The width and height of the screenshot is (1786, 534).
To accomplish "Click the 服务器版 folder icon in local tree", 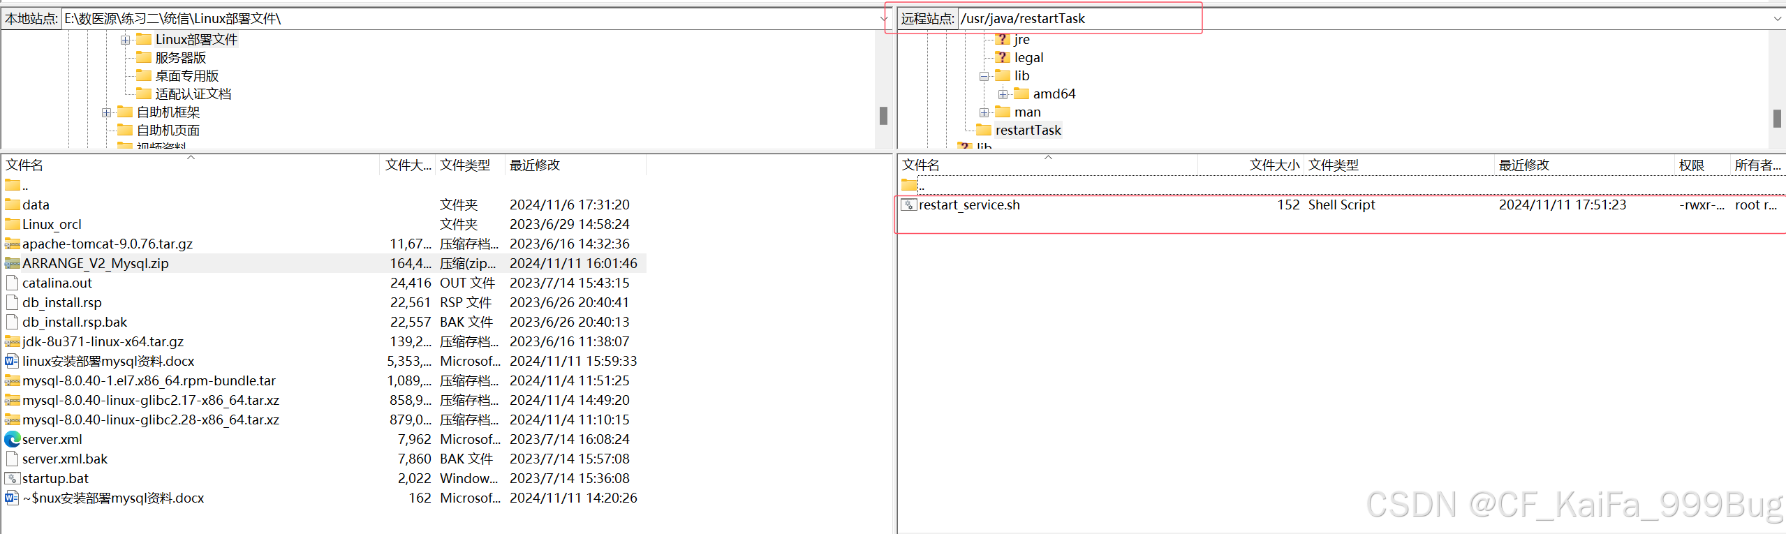I will coord(144,57).
